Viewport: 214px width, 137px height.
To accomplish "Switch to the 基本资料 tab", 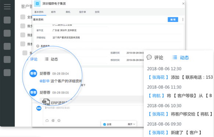I will 39,12.
